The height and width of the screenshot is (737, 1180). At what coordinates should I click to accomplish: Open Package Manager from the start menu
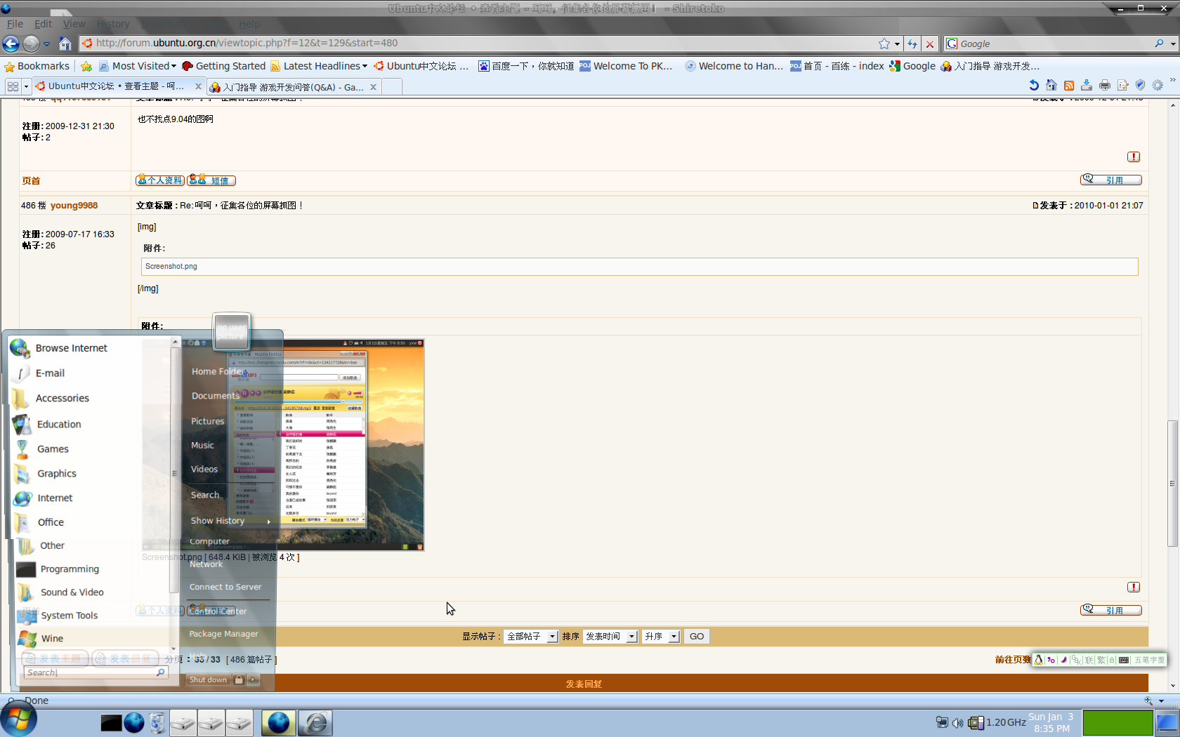pyautogui.click(x=223, y=634)
